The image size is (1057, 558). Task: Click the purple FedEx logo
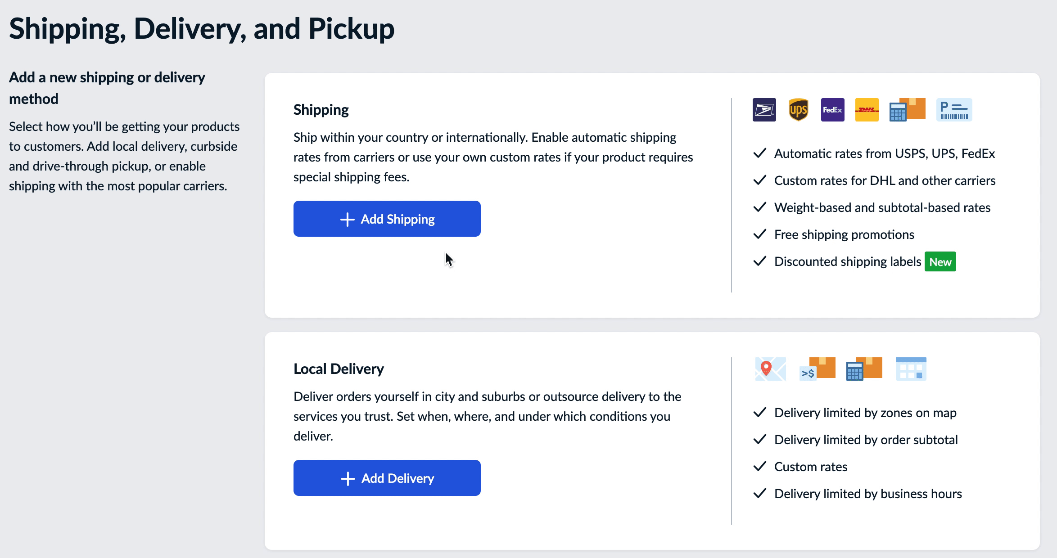[x=832, y=110]
